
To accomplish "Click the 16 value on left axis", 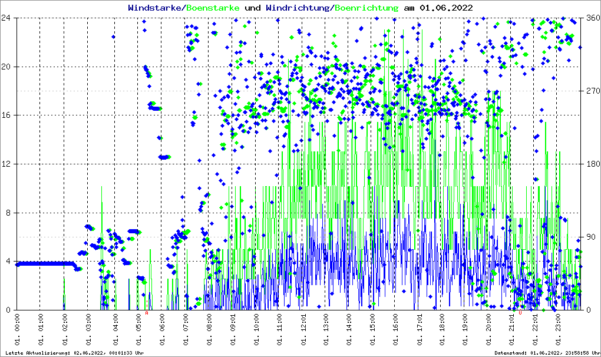I will click(7, 115).
